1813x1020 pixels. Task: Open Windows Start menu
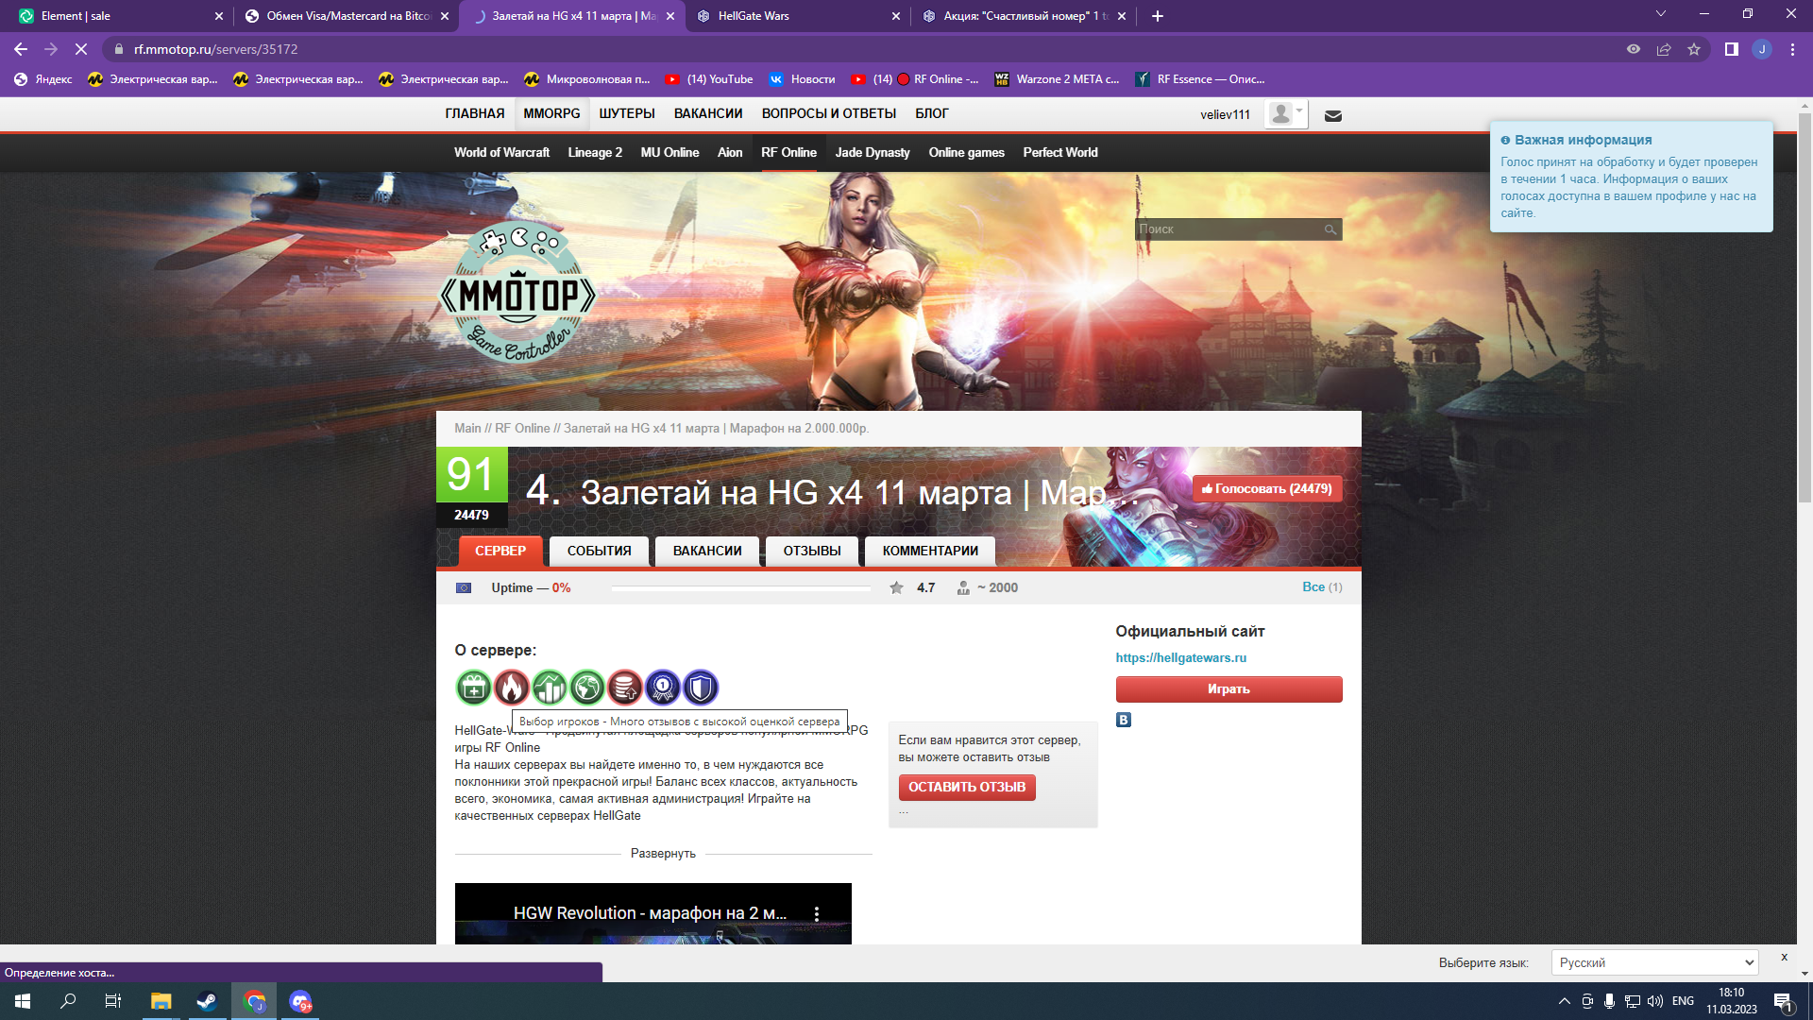point(23,1001)
